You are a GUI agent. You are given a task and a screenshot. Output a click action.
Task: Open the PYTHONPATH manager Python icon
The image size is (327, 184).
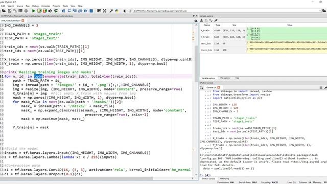[117, 11]
